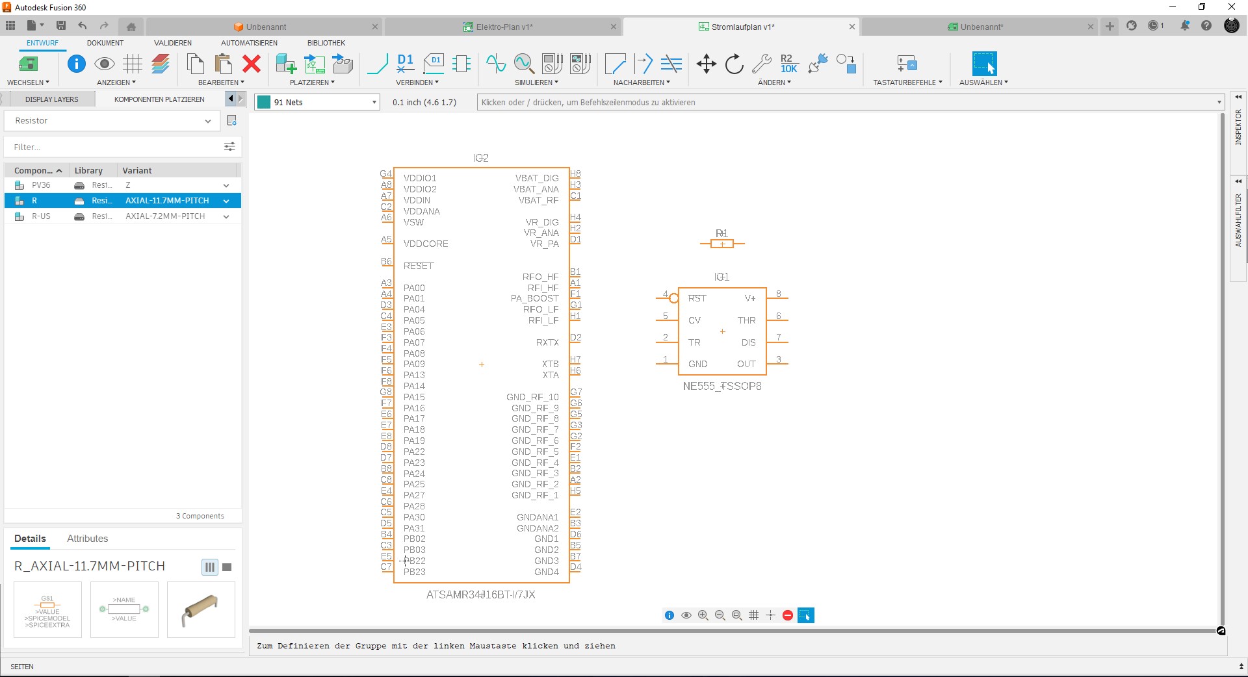The width and height of the screenshot is (1248, 677).
Task: Click the D1 Name tool icon
Action: 406,64
